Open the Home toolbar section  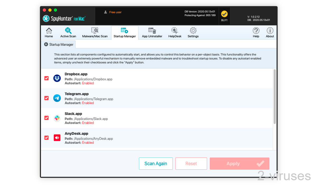[x=49, y=33]
